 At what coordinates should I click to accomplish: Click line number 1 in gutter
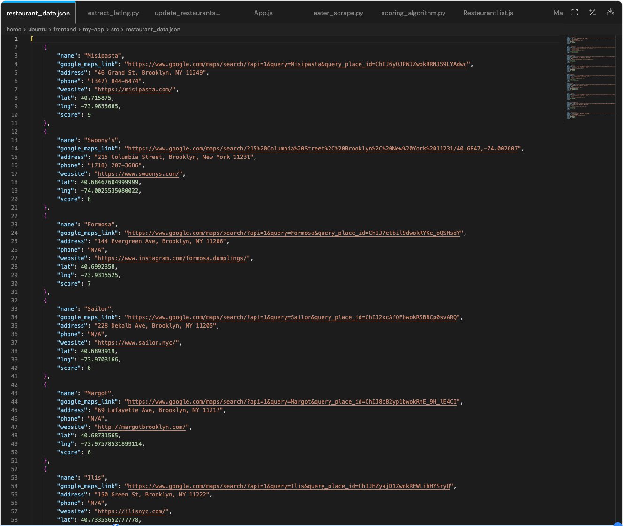click(16, 39)
